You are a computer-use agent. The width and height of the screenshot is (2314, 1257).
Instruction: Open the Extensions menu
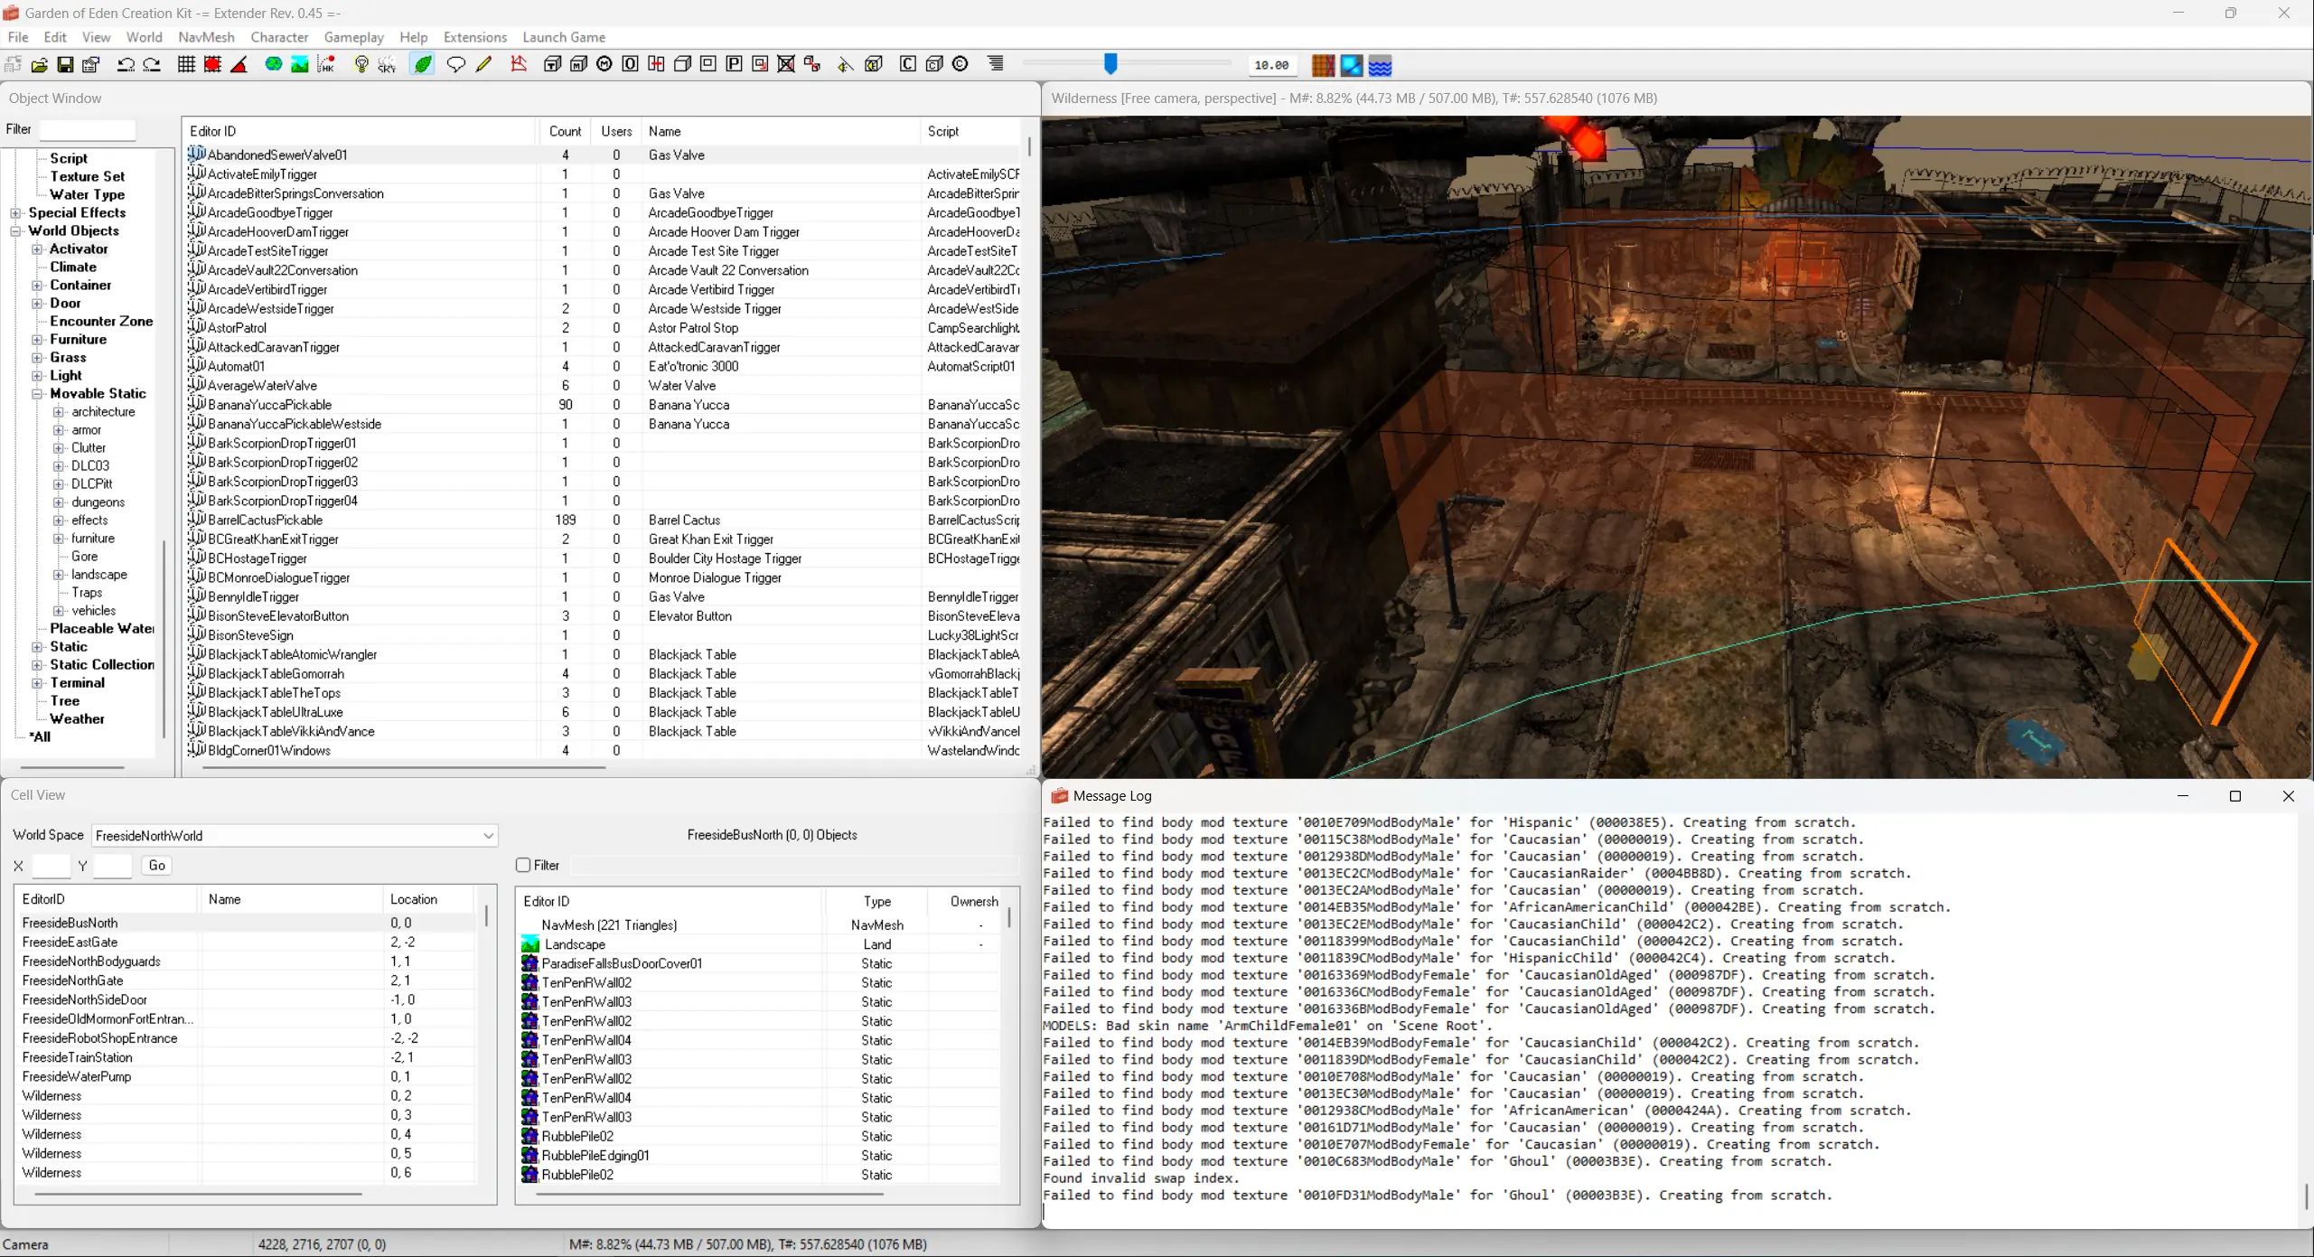(475, 37)
